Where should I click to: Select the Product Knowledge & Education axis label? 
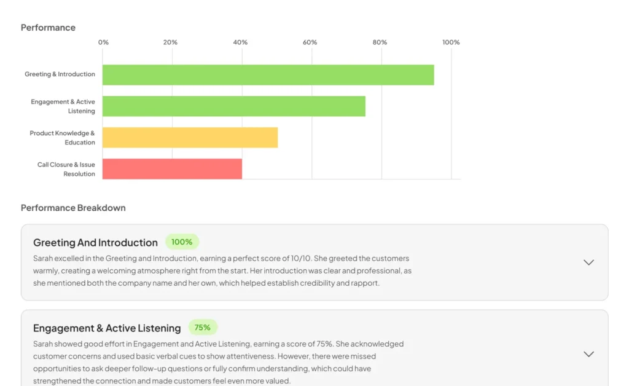(62, 138)
